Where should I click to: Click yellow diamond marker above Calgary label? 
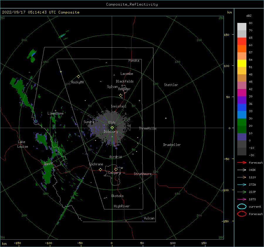(x=116, y=169)
